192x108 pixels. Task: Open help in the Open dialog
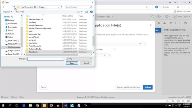pyautogui.click(x=91, y=12)
